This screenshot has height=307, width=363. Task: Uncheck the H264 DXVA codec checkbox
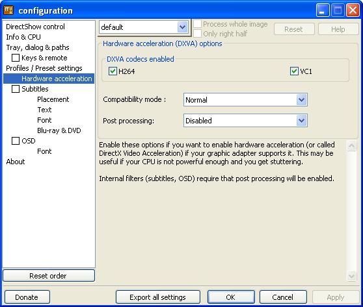pyautogui.click(x=113, y=71)
